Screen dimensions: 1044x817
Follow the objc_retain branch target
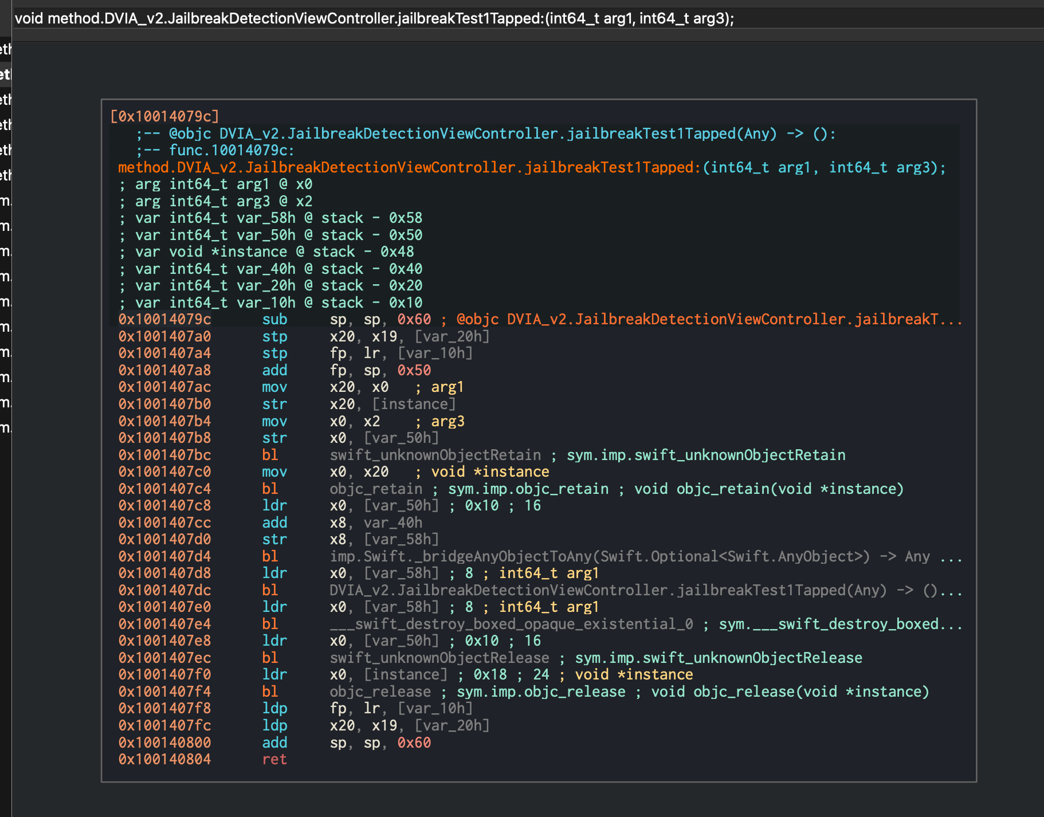click(x=376, y=489)
